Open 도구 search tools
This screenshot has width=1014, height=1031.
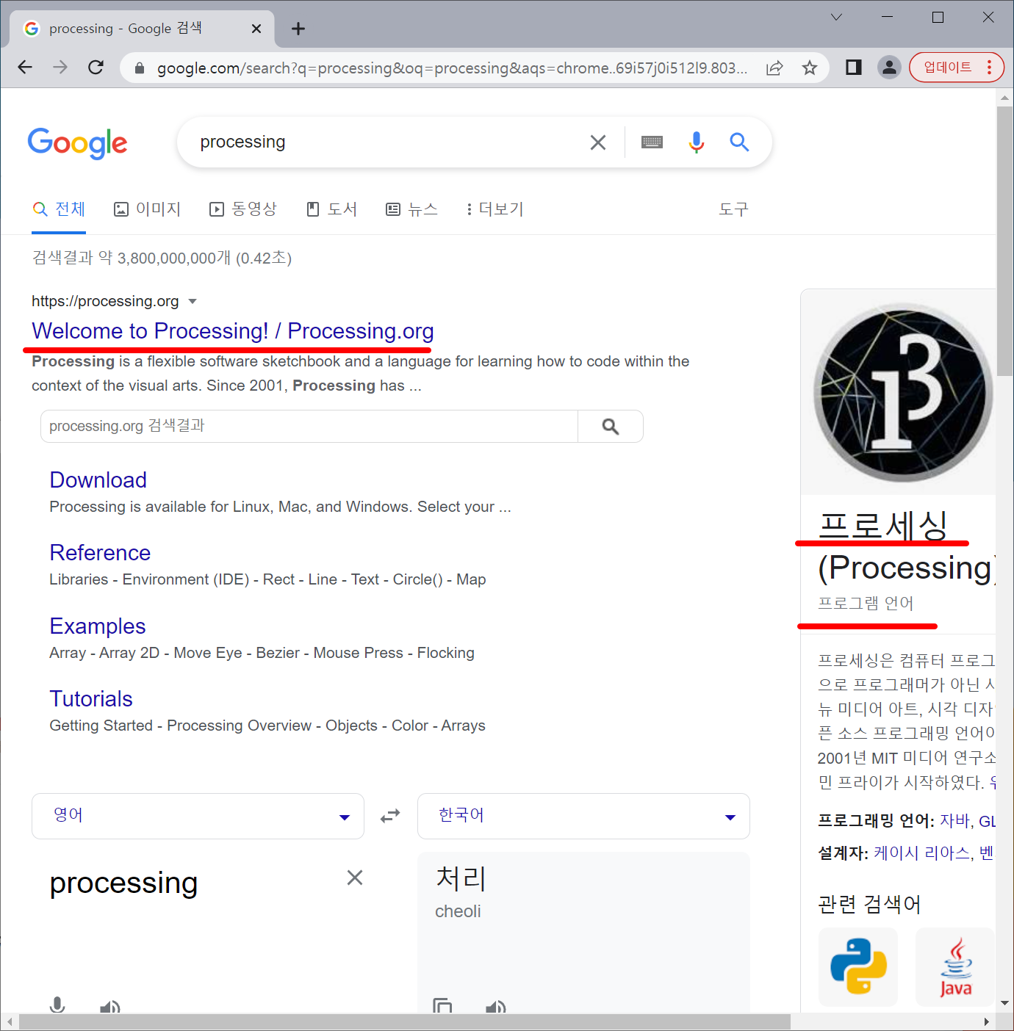pyautogui.click(x=733, y=209)
